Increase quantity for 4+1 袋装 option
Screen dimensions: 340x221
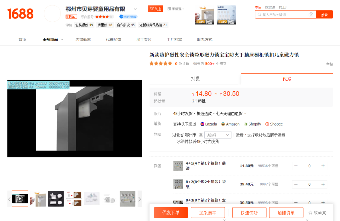(323, 166)
